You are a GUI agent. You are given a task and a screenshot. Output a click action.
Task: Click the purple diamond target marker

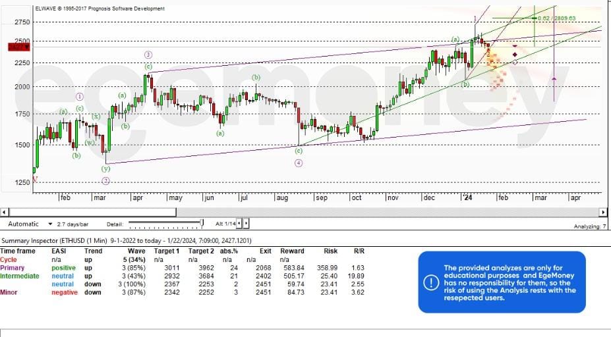point(514,54)
